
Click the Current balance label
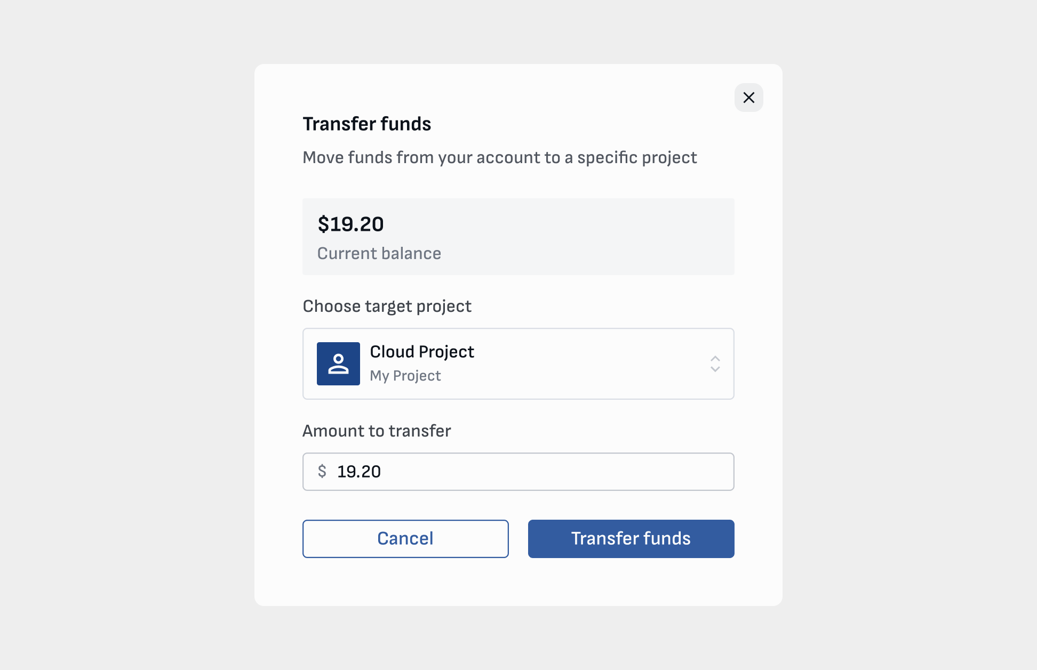point(379,253)
